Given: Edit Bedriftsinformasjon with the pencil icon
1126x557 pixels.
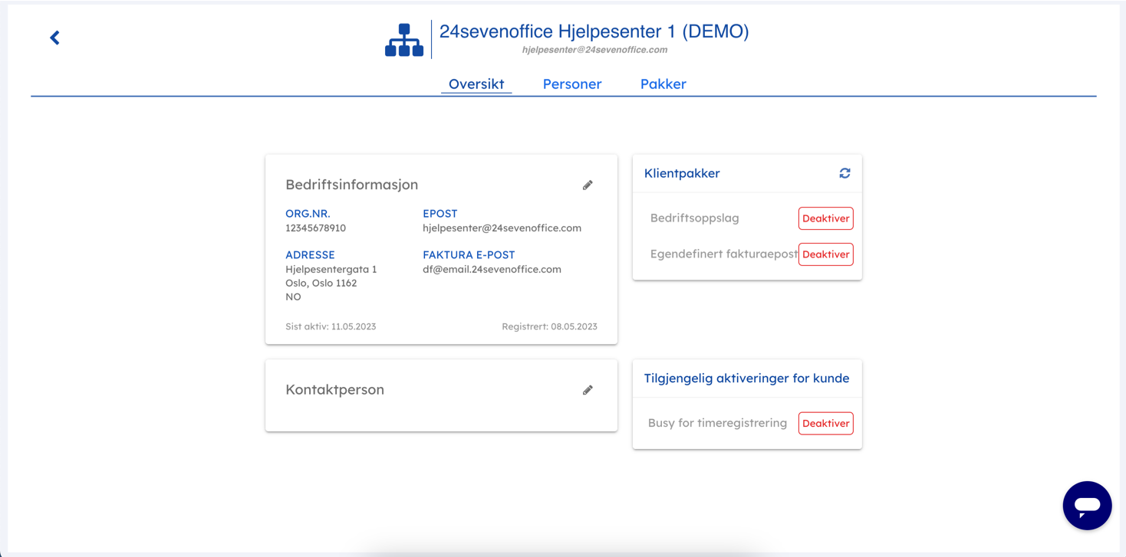Looking at the screenshot, I should pyautogui.click(x=588, y=185).
